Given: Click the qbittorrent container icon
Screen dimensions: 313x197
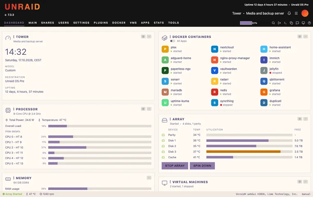Looking at the screenshot, I should [264, 81].
